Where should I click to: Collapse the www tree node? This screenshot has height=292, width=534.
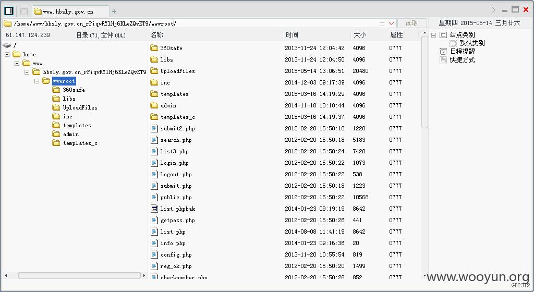pos(17,63)
